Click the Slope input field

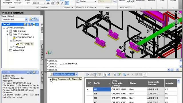(x=105, y=1)
